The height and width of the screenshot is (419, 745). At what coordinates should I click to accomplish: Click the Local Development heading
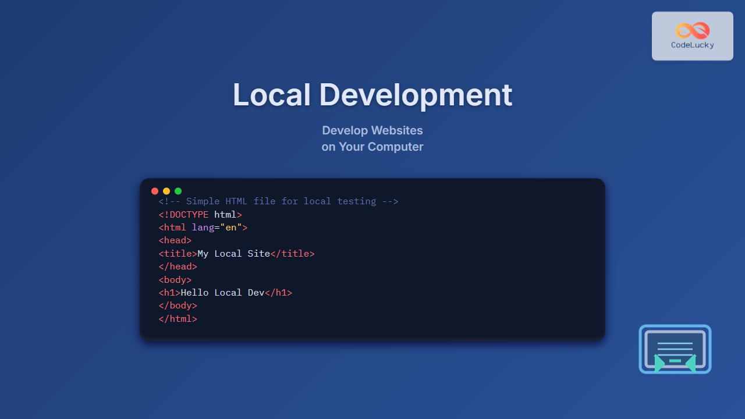coord(372,95)
